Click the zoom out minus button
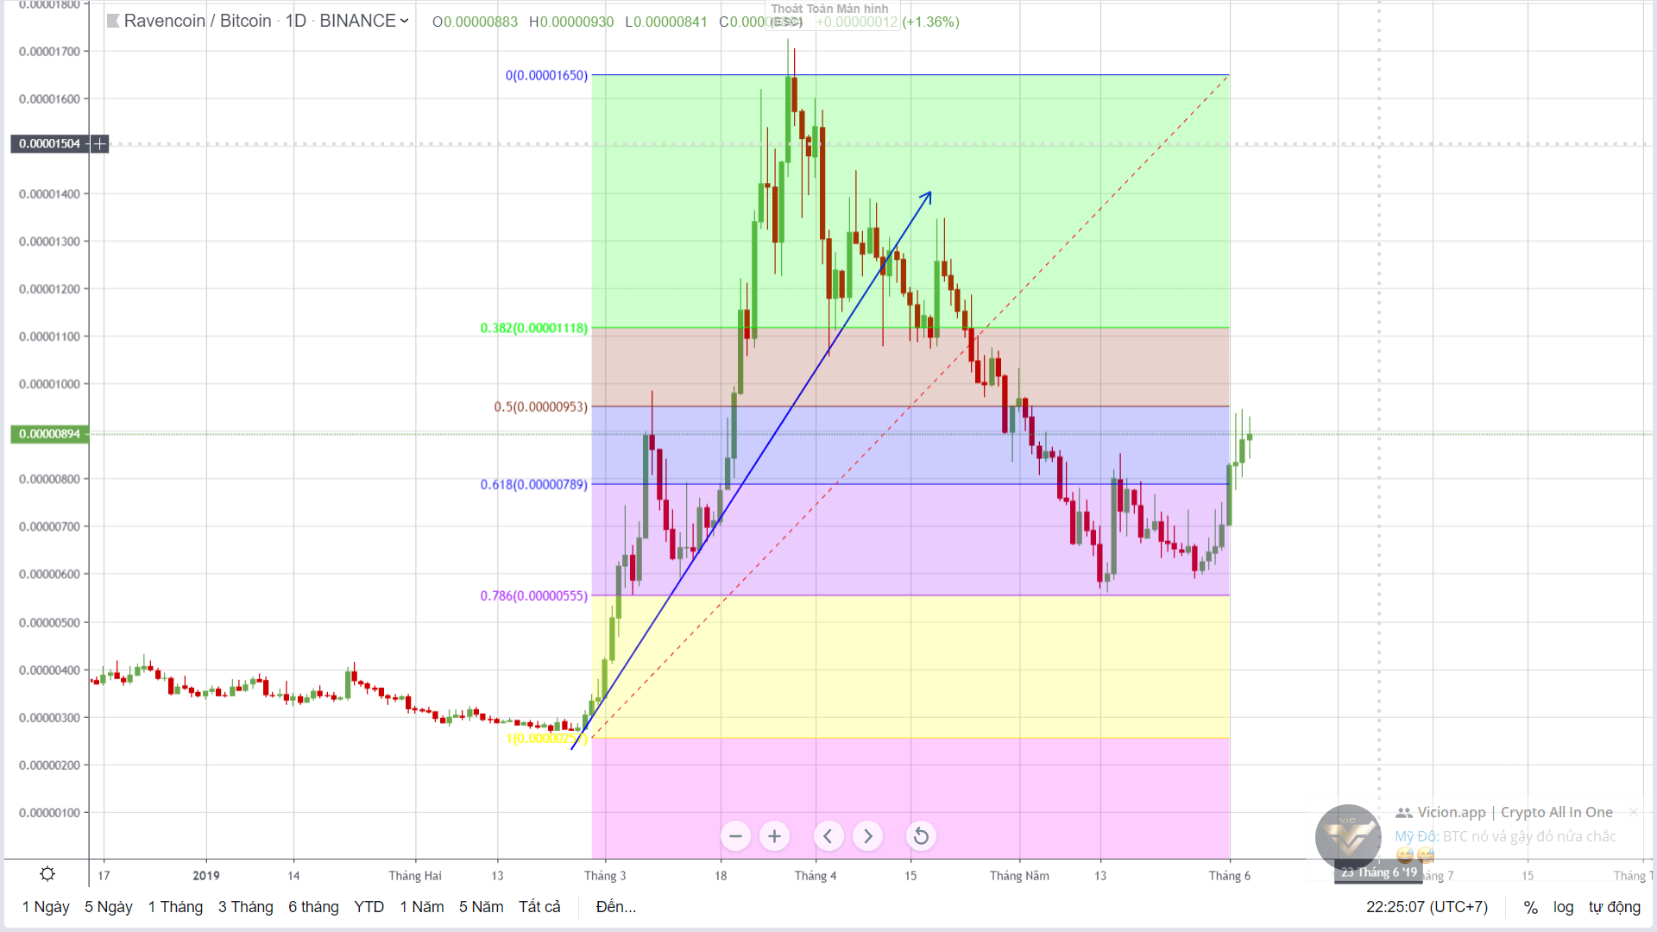Screen dimensions: 1657x932 click(x=735, y=836)
